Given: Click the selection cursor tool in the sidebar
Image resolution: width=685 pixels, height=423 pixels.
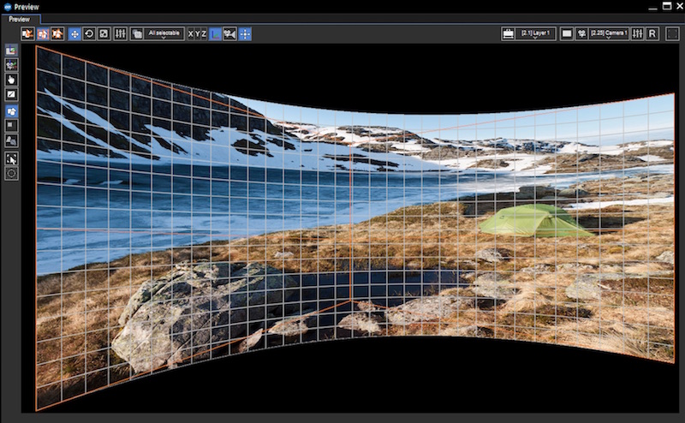Looking at the screenshot, I should (x=11, y=158).
